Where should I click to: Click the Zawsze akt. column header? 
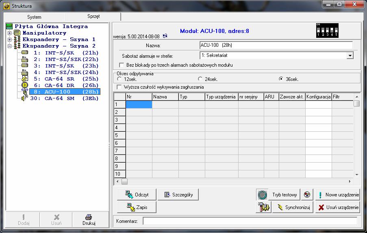[292, 97]
